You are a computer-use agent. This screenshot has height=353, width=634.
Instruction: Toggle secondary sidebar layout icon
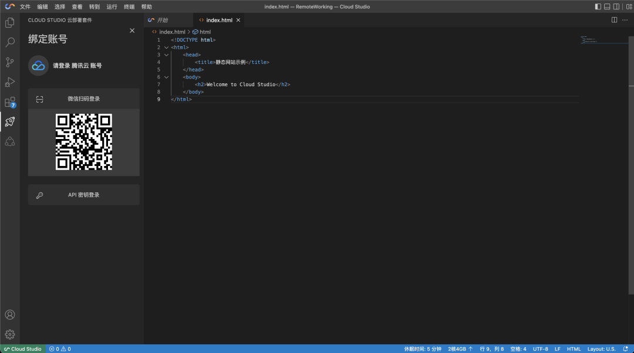pos(616,6)
